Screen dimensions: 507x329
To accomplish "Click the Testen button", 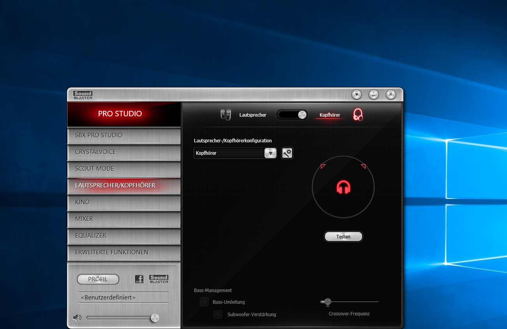I will click(x=343, y=236).
